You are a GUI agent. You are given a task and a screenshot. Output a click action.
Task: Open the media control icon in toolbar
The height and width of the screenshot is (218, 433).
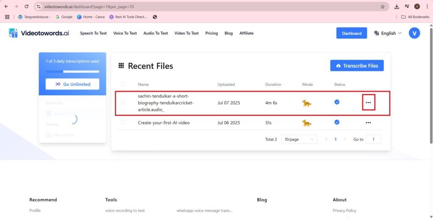(407, 7)
